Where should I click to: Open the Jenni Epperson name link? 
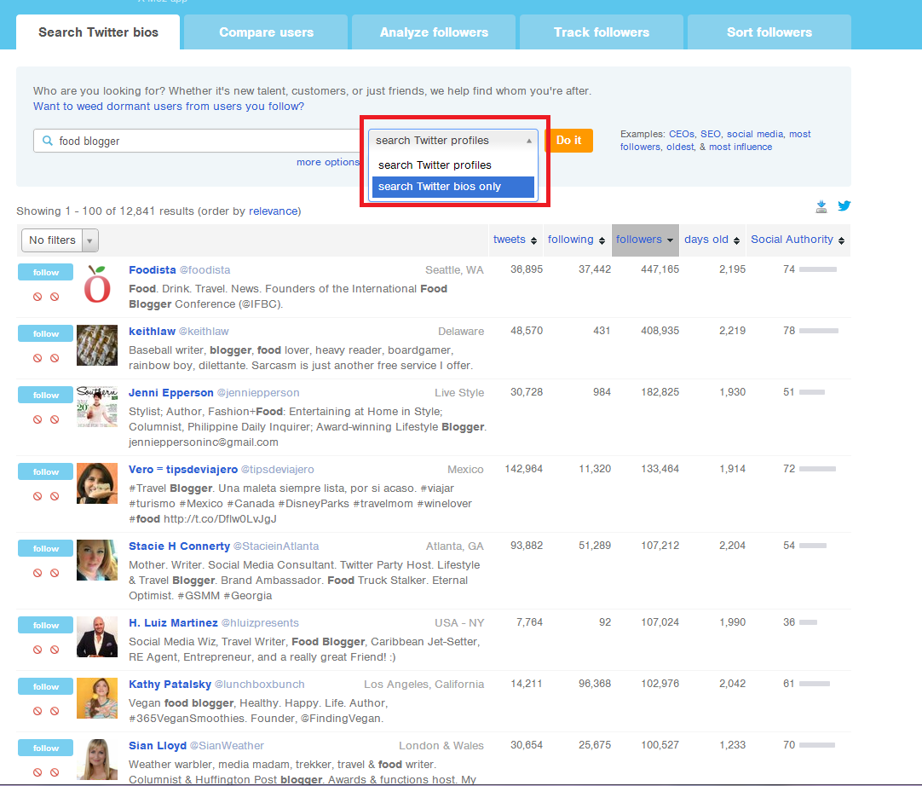[x=171, y=392]
